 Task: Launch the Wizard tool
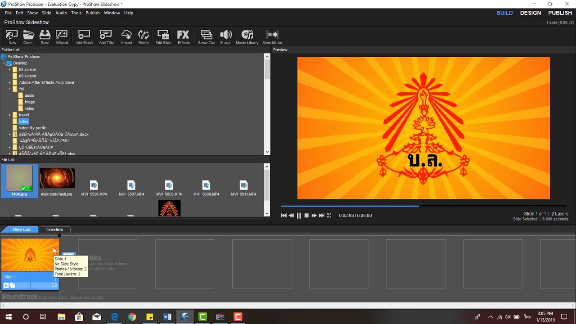coord(62,37)
